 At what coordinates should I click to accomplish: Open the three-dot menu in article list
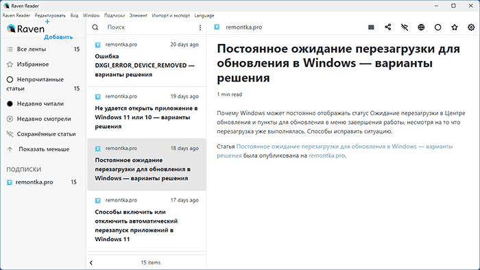[x=200, y=27]
